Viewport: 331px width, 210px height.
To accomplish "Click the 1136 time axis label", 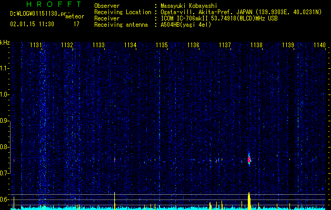I will pyautogui.click(x=193, y=45).
